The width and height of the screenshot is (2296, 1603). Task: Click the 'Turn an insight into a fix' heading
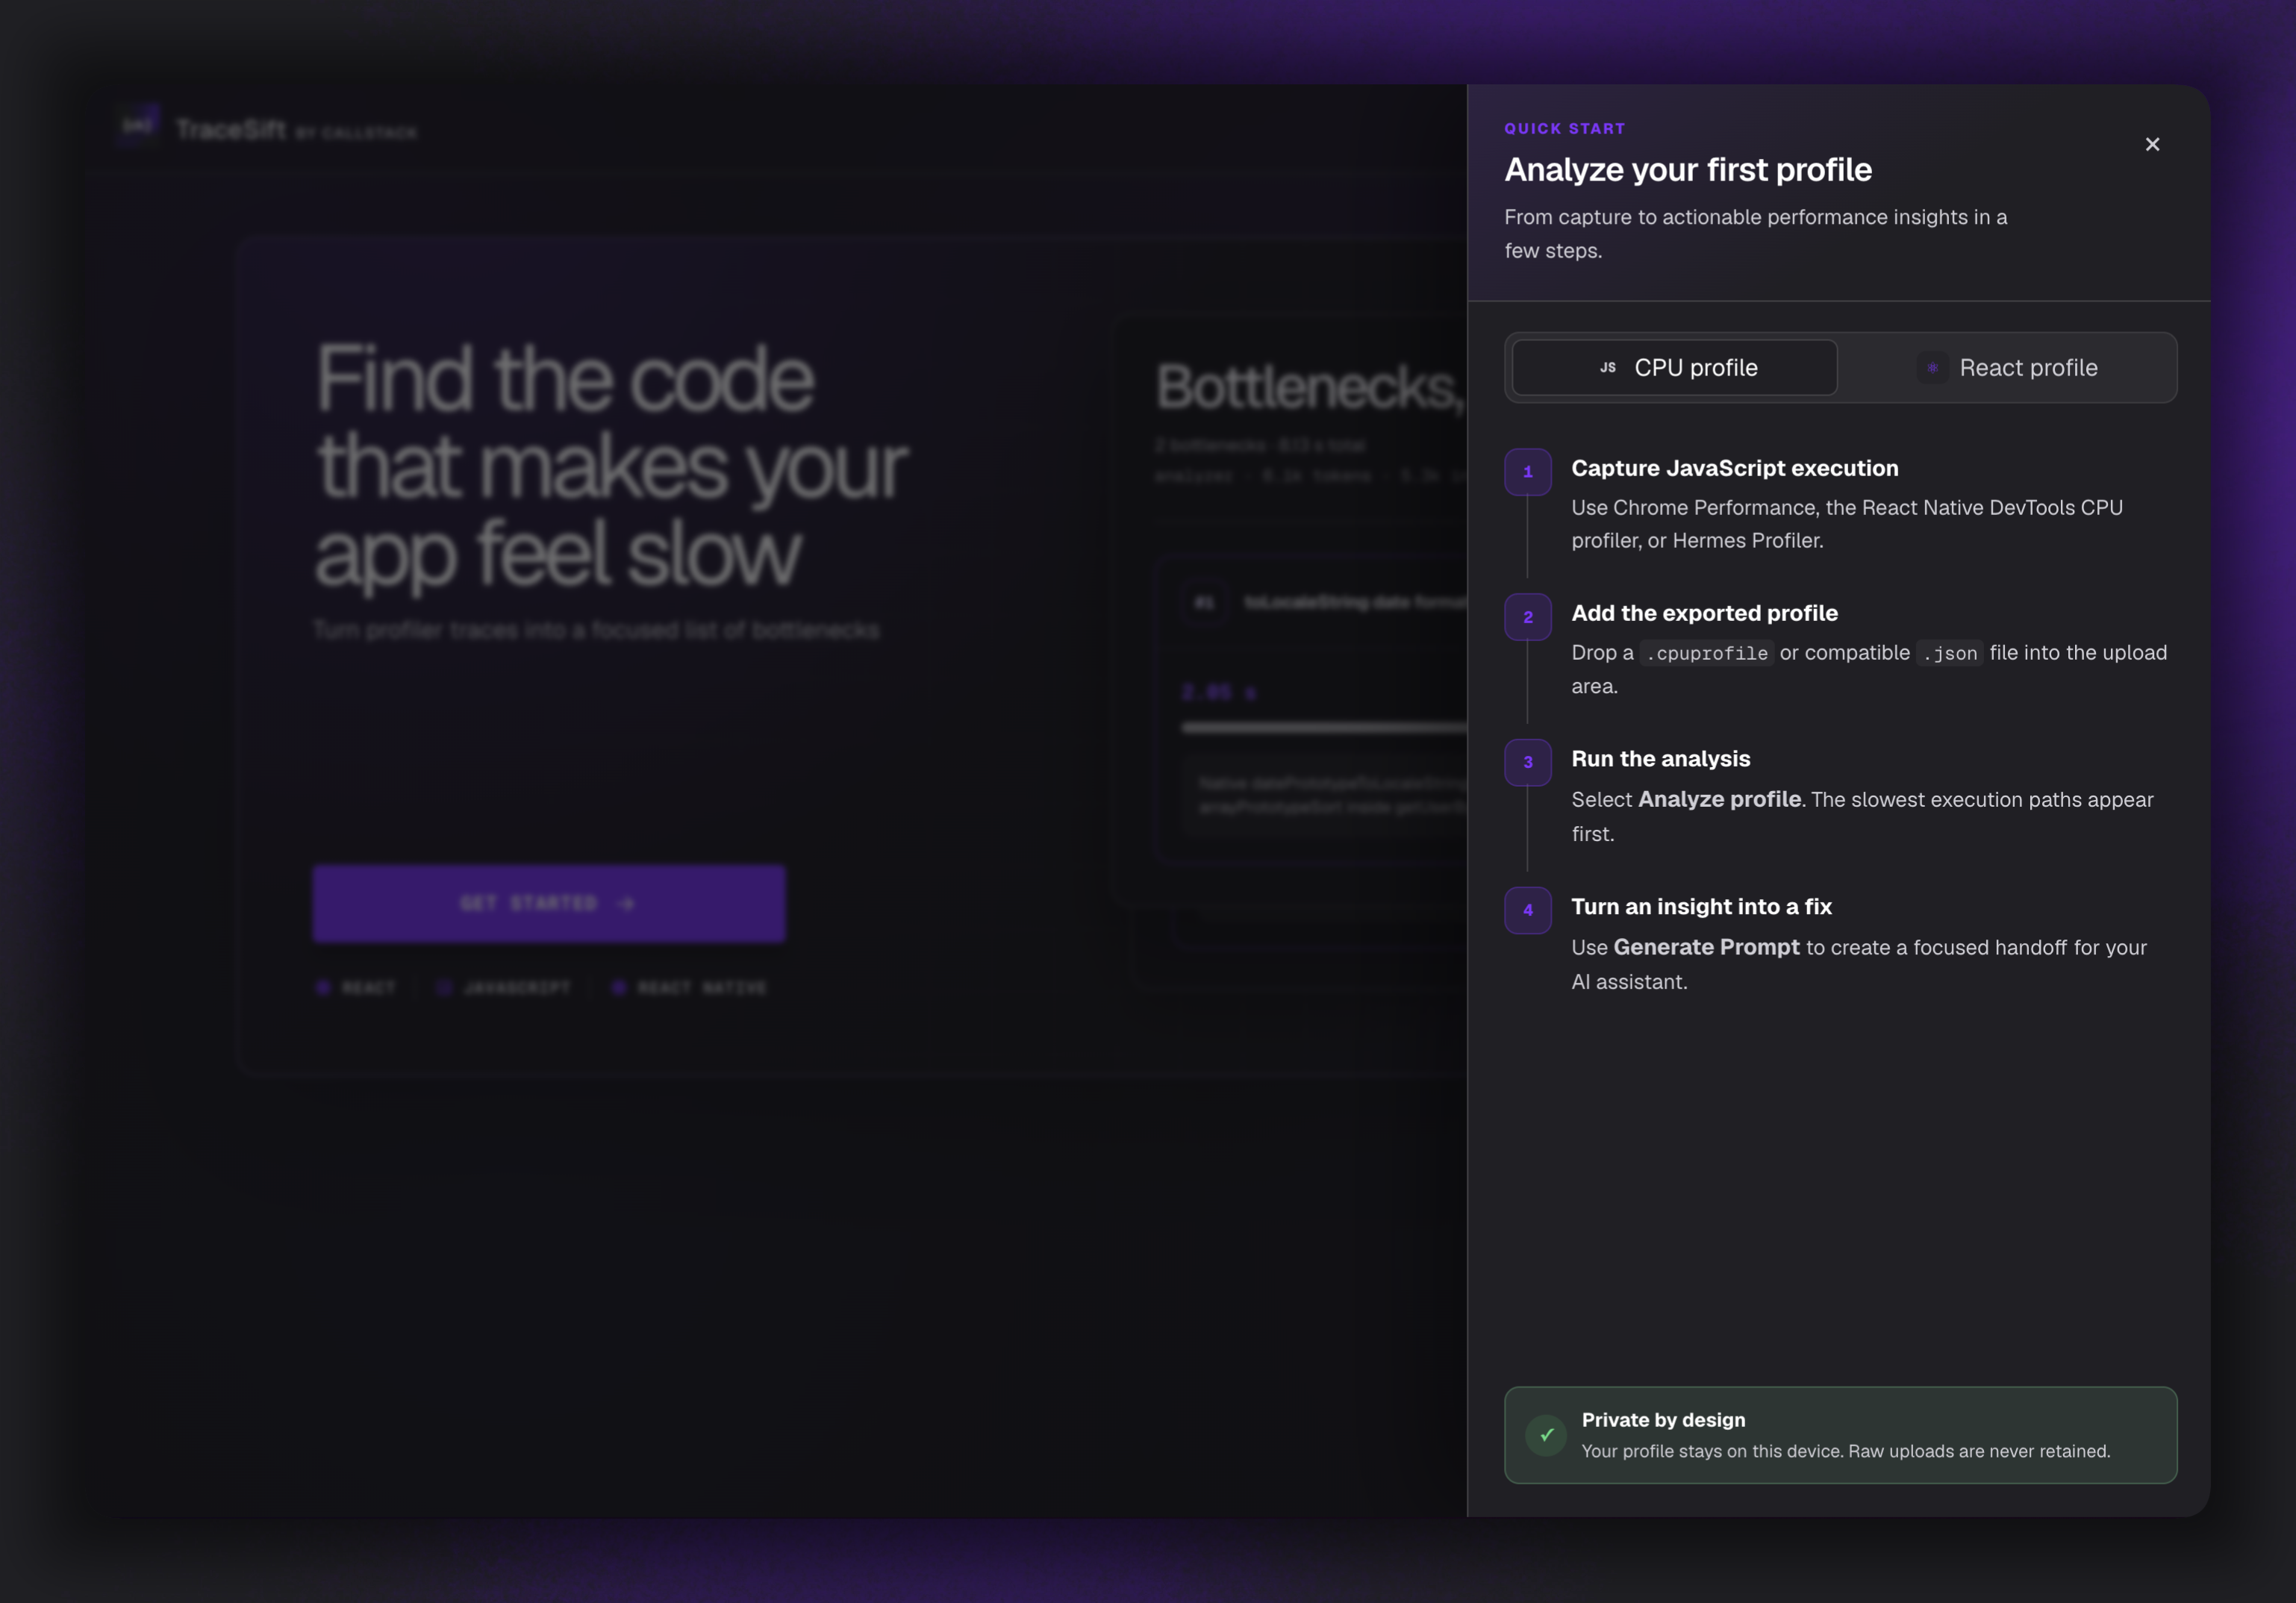tap(1702, 907)
